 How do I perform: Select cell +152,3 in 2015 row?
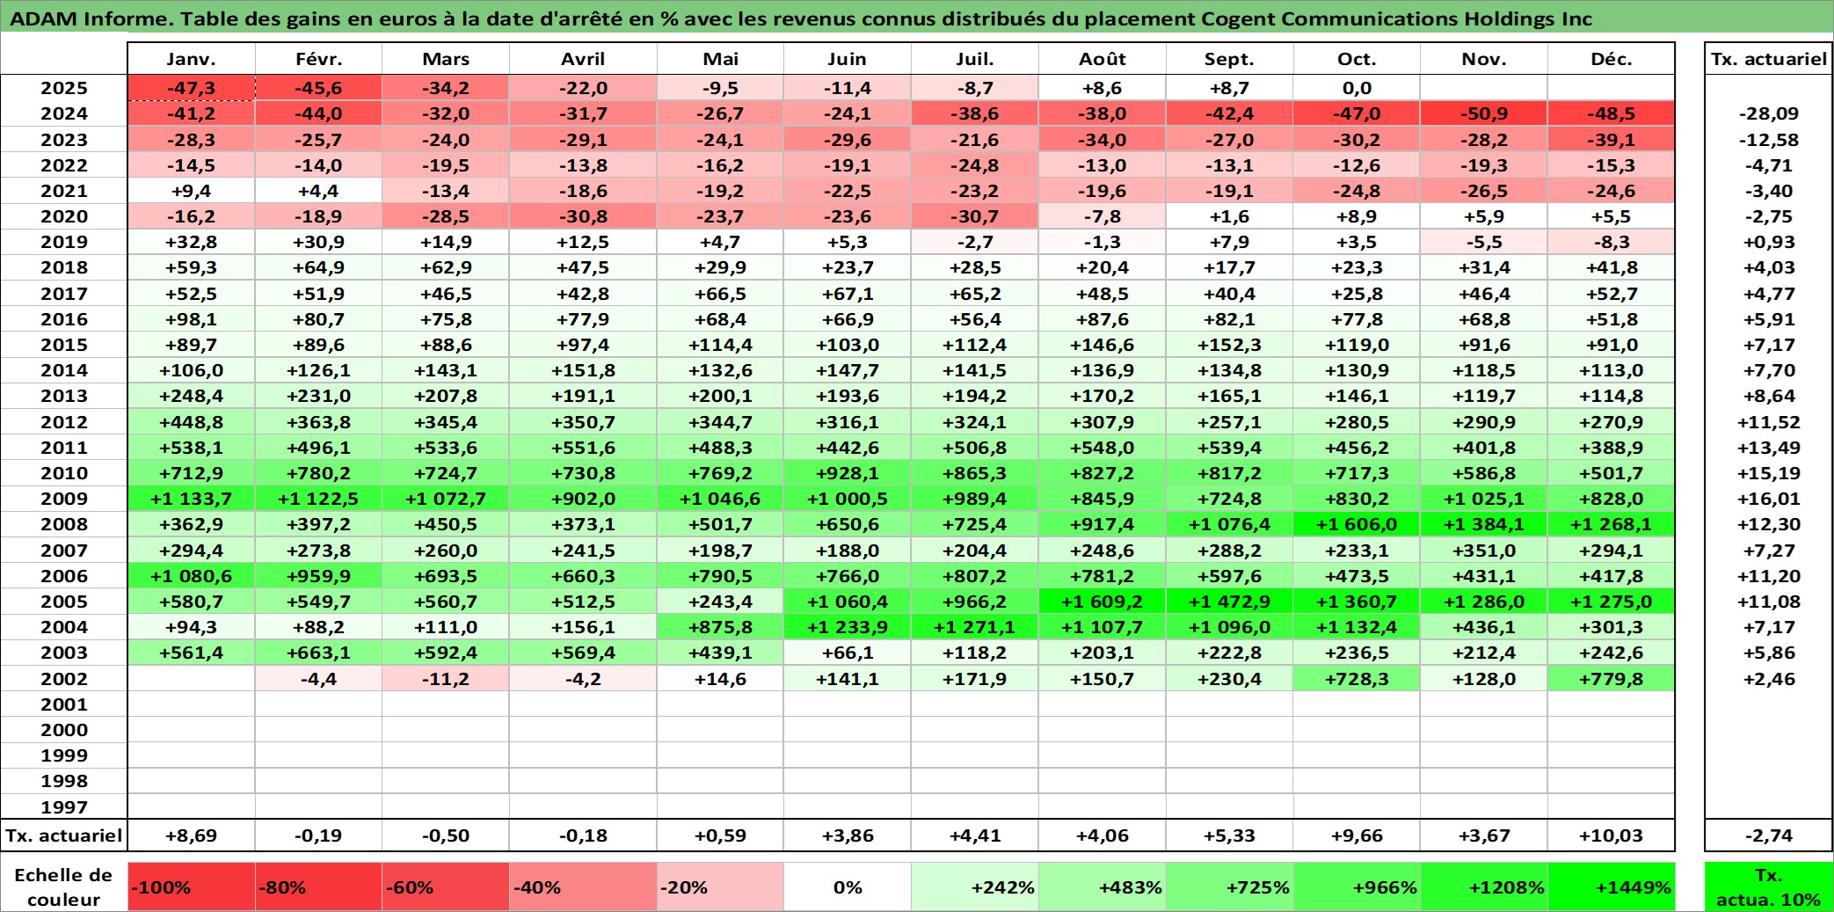click(1229, 345)
